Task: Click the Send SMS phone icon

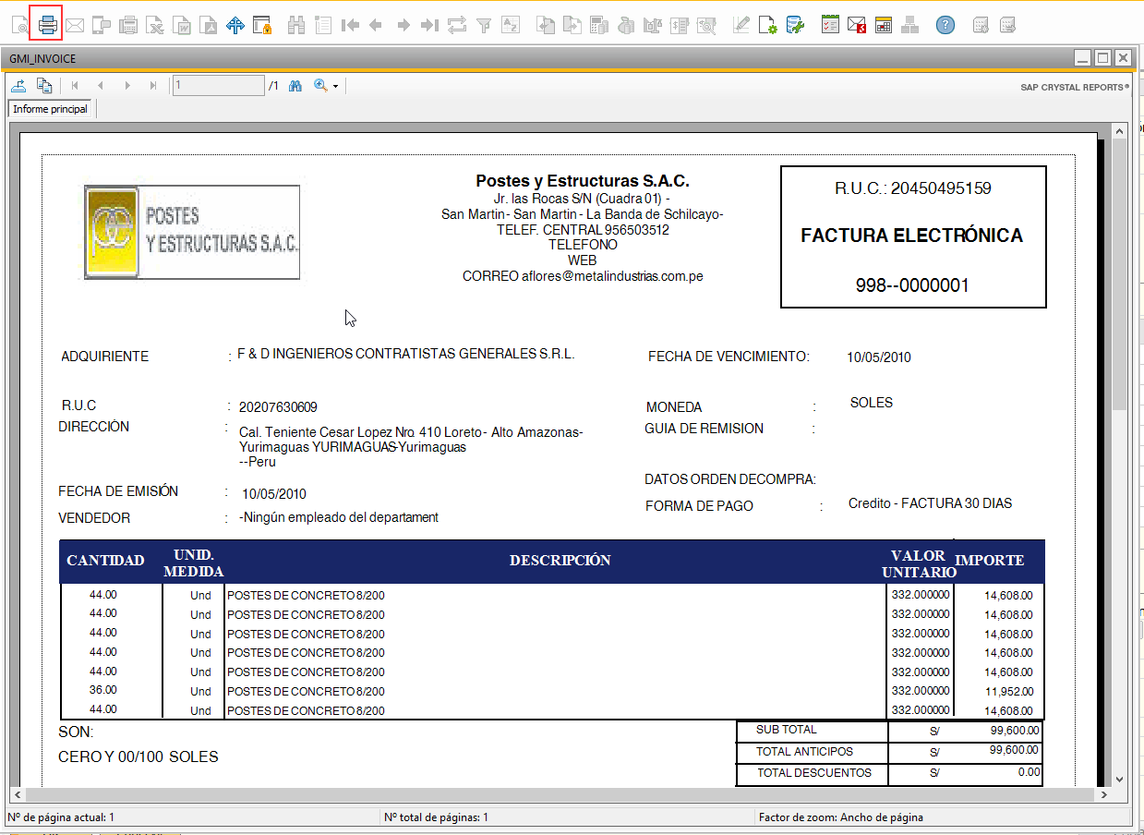Action: pyautogui.click(x=102, y=25)
